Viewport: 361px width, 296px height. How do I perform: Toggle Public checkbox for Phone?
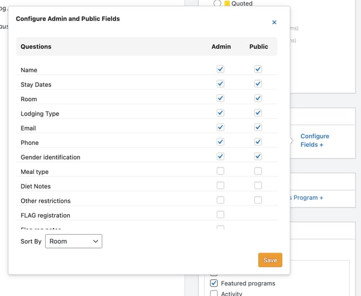point(258,142)
